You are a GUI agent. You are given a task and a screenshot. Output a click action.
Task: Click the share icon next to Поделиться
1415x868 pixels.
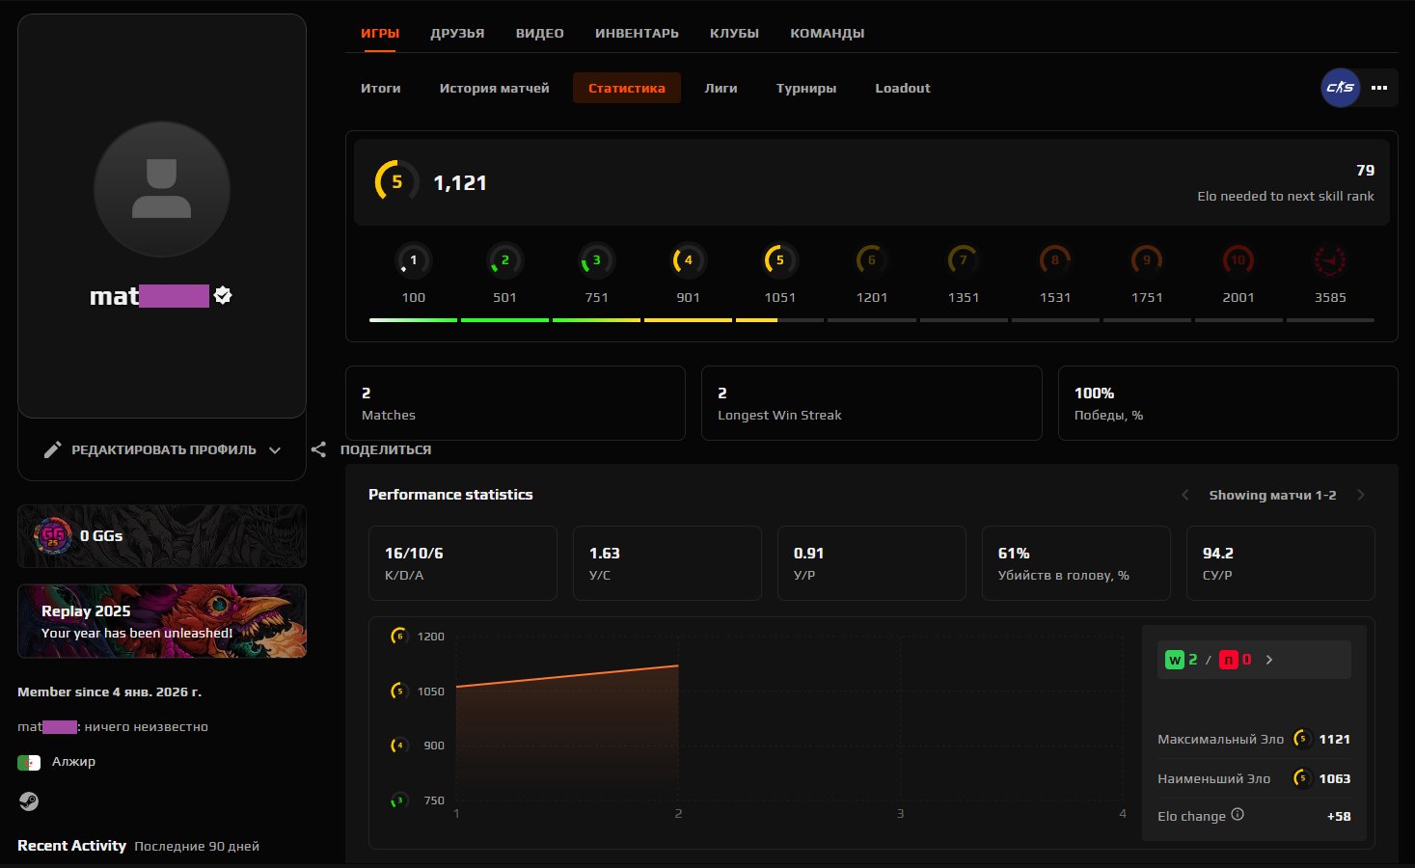click(x=318, y=449)
